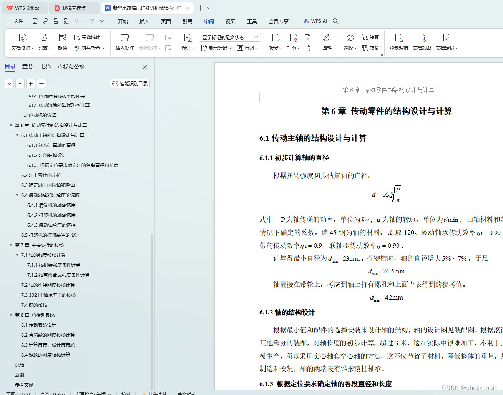Screen dimensions: 503x395
Task: Open the 审阅 pane dropdown in ribbon
Action: point(248,48)
